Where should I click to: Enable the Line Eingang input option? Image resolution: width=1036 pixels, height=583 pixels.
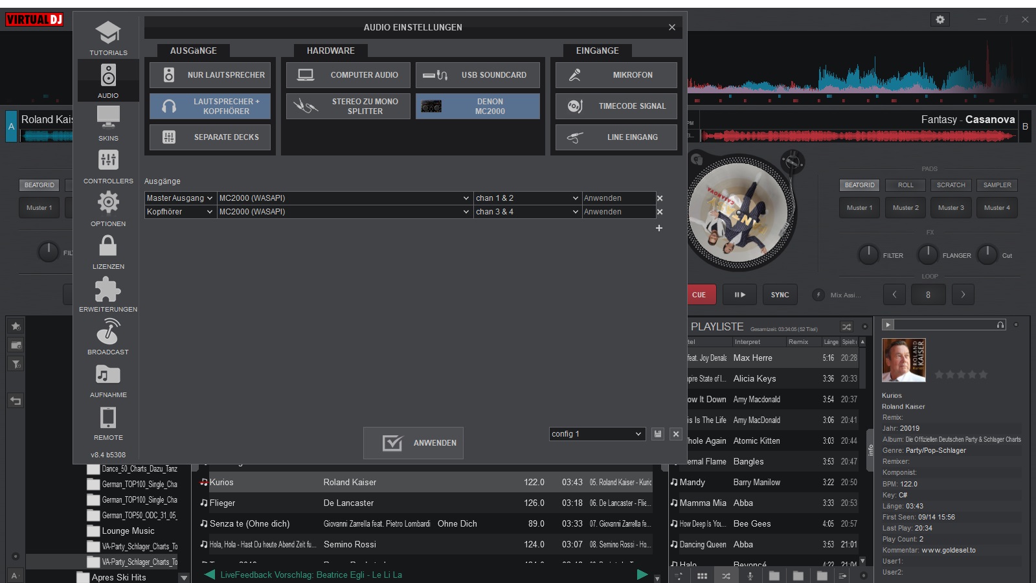click(616, 137)
